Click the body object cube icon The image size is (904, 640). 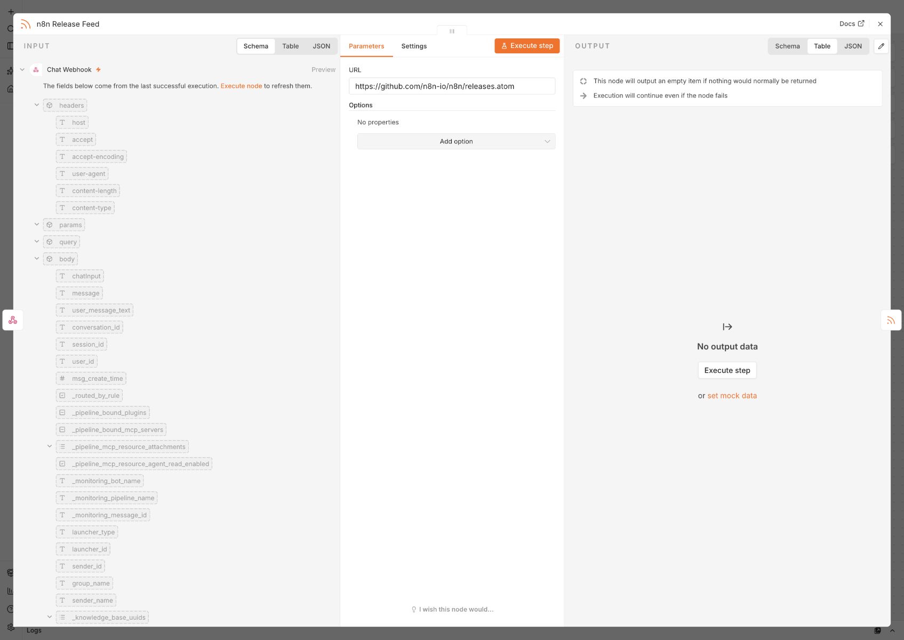pyautogui.click(x=50, y=259)
